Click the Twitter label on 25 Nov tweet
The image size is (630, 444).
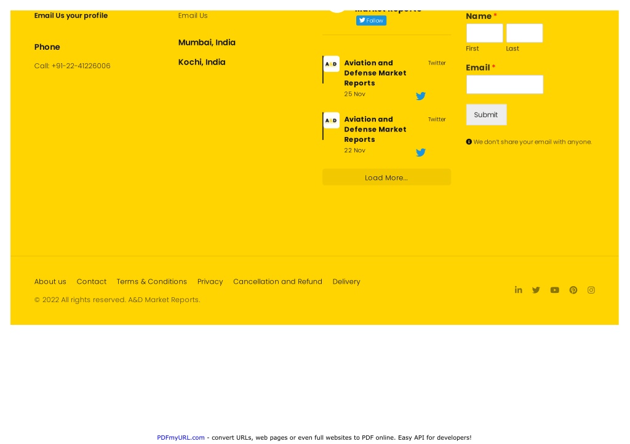click(x=437, y=63)
